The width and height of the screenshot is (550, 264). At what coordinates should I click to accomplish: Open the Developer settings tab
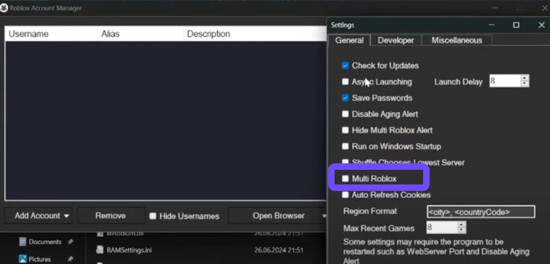(x=396, y=40)
